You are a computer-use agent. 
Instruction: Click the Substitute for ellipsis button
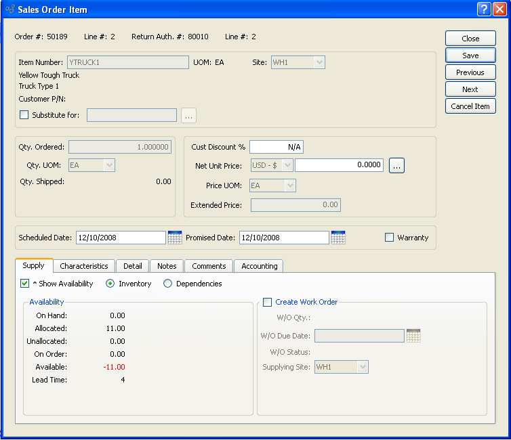(188, 115)
